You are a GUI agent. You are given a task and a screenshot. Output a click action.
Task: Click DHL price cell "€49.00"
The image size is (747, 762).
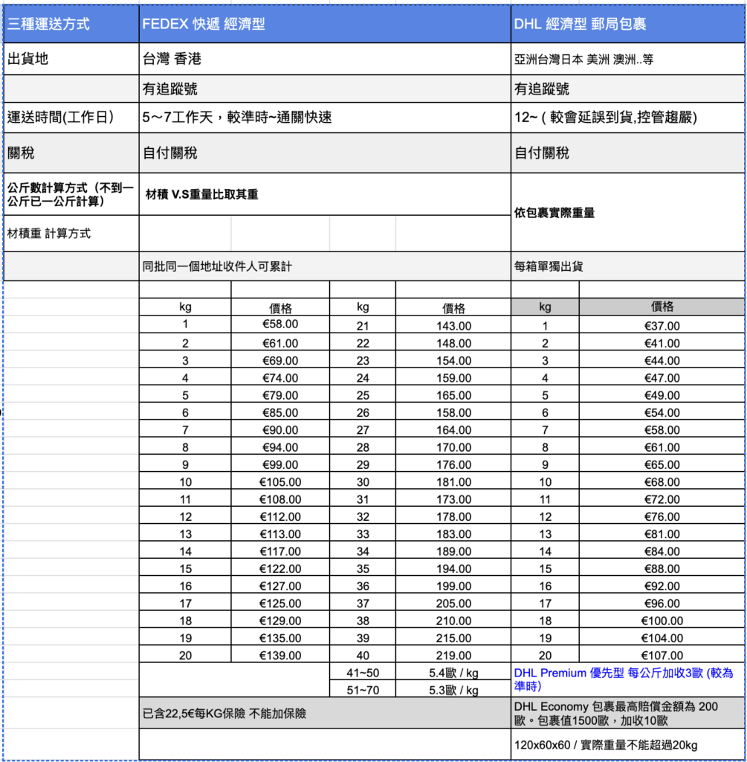pyautogui.click(x=662, y=395)
